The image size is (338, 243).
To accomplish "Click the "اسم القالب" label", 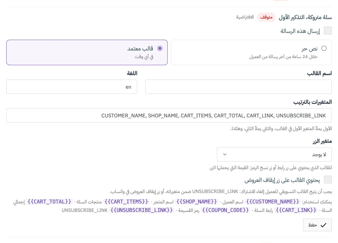I will (319, 73).
